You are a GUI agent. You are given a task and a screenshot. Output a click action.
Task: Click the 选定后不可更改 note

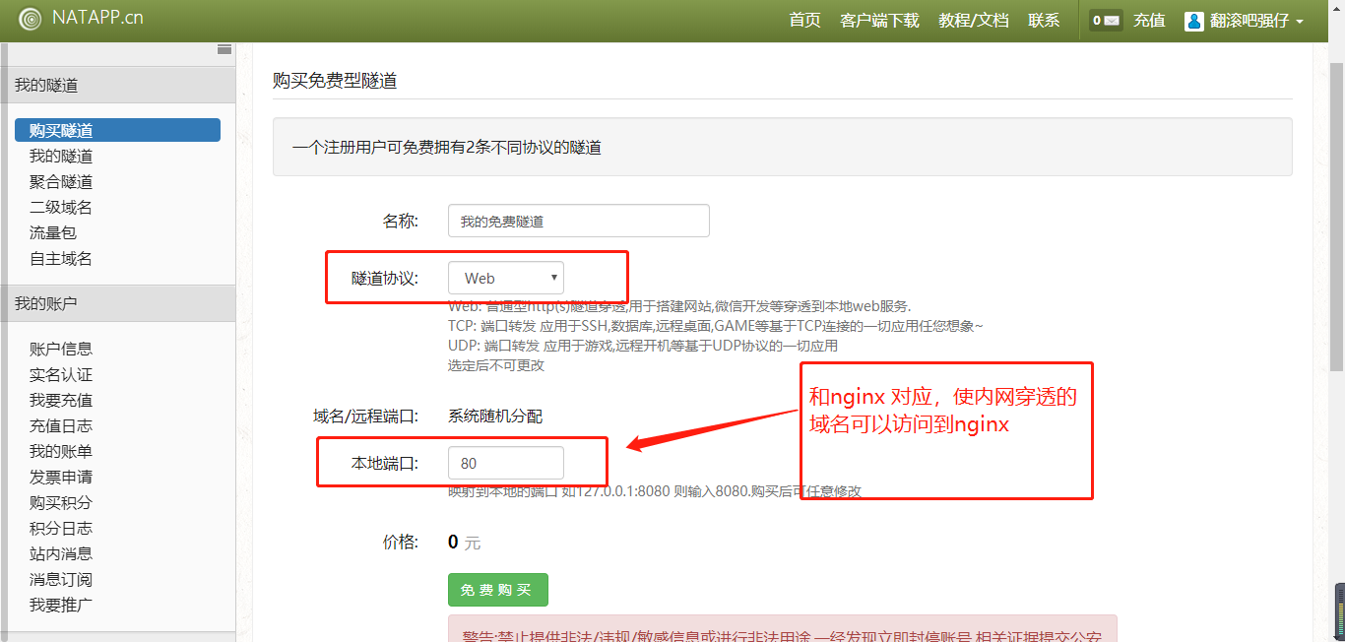click(x=496, y=365)
